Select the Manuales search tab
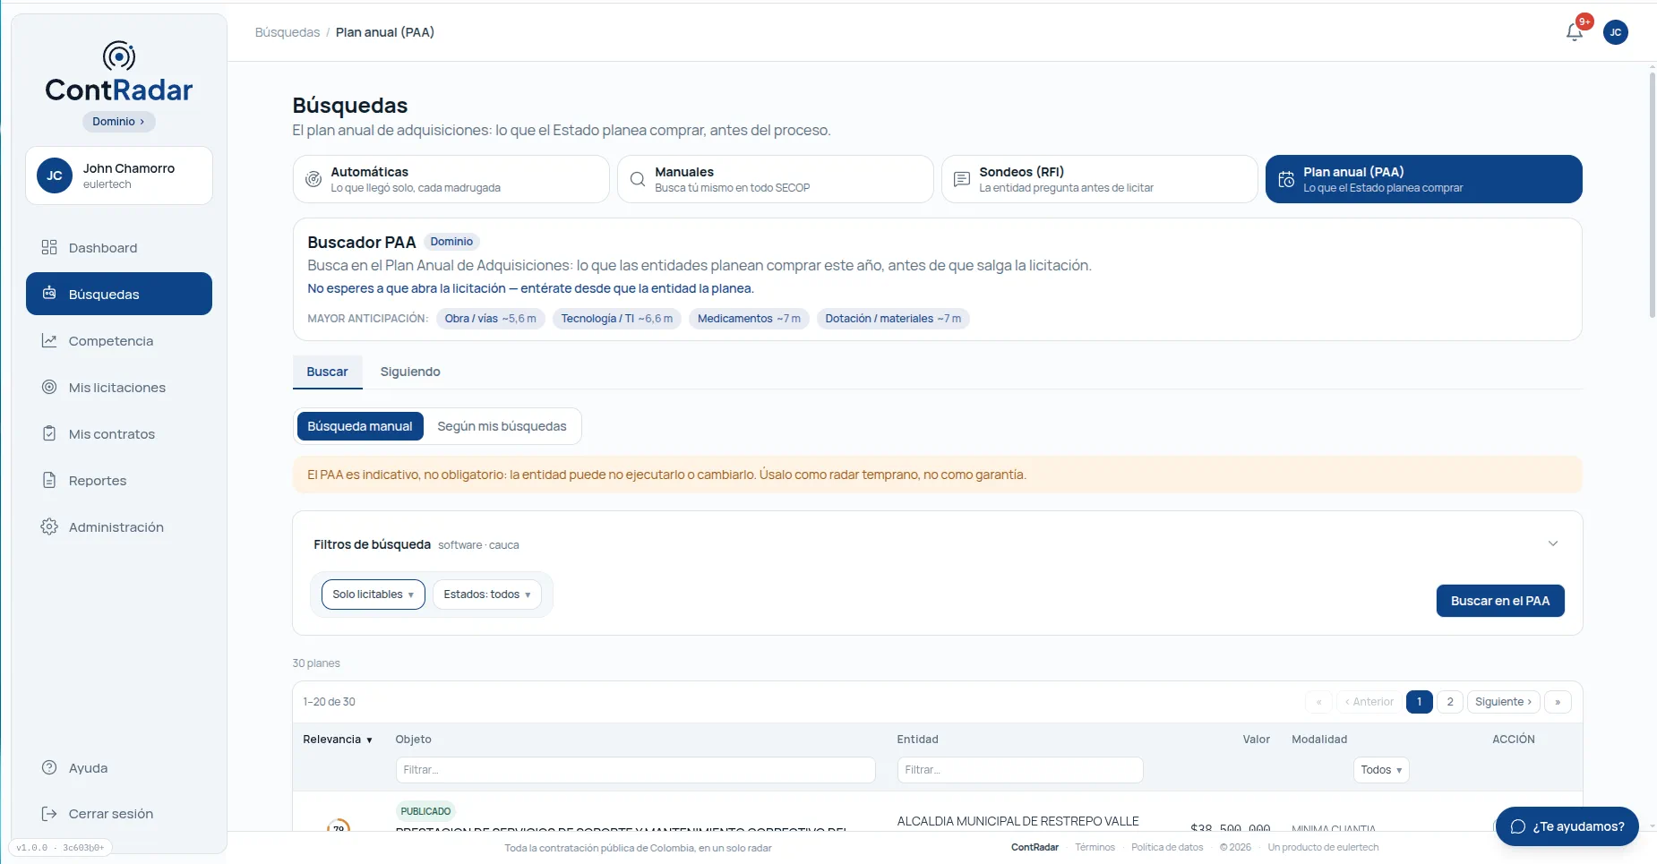1657x864 pixels. [776, 179]
